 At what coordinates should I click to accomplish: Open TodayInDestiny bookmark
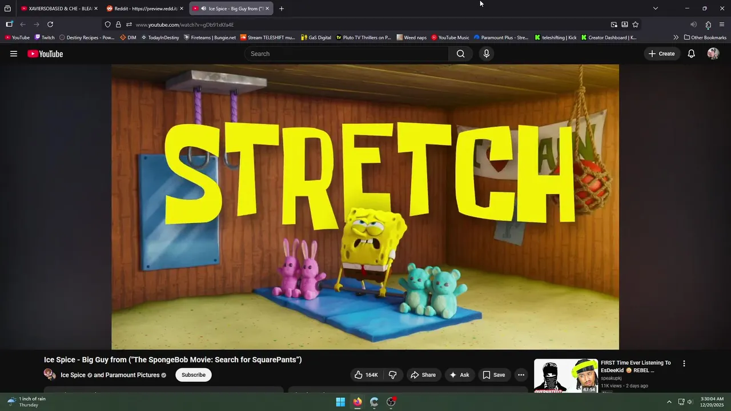pos(160,38)
